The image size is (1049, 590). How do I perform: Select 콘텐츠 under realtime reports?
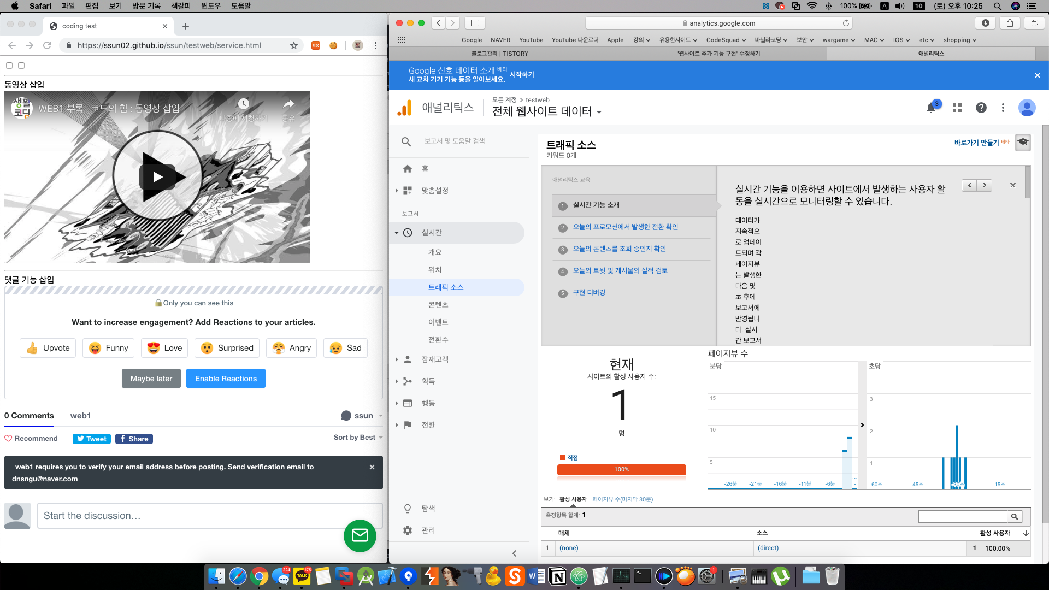coord(438,305)
